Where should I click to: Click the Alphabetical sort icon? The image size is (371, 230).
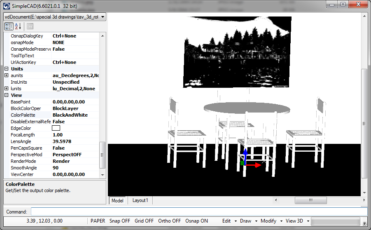tap(18, 26)
